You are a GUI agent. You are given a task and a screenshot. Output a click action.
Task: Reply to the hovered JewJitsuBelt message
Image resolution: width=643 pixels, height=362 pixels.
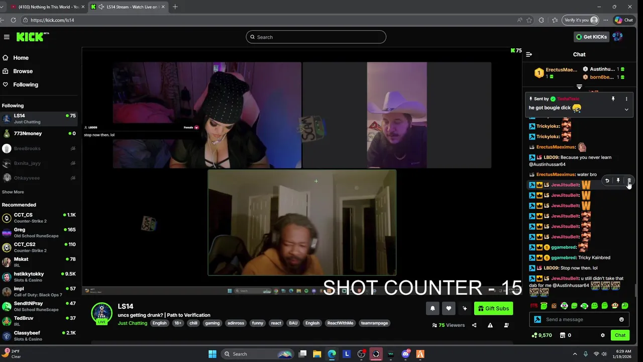point(607,180)
